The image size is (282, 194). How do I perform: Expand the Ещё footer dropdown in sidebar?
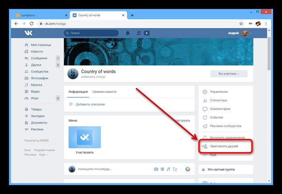[44, 155]
